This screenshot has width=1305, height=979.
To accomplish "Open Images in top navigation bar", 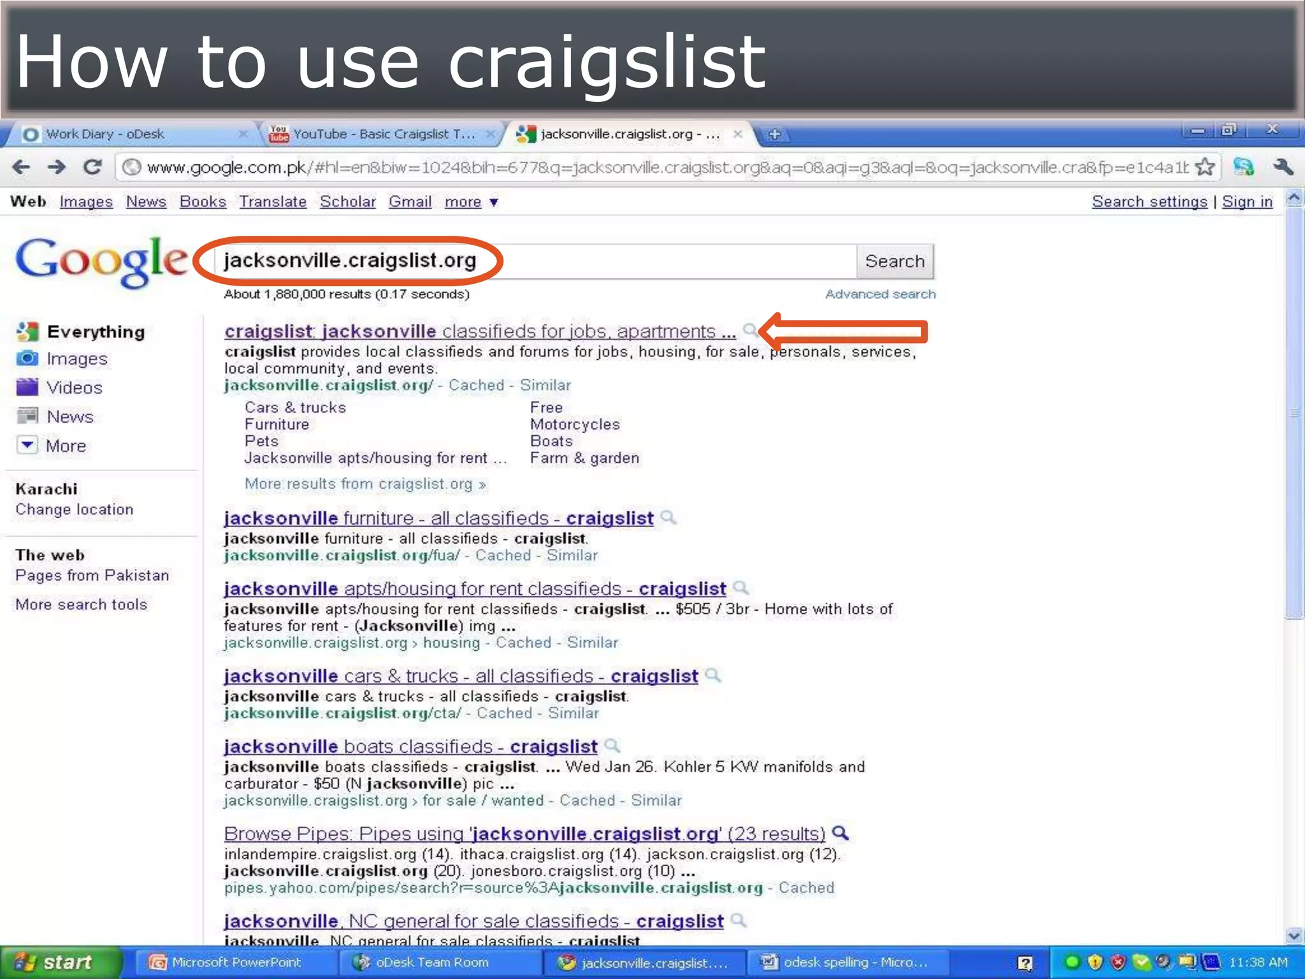I will (86, 202).
